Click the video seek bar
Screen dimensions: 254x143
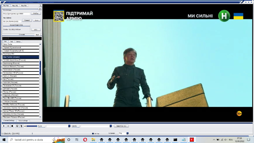[127, 123]
